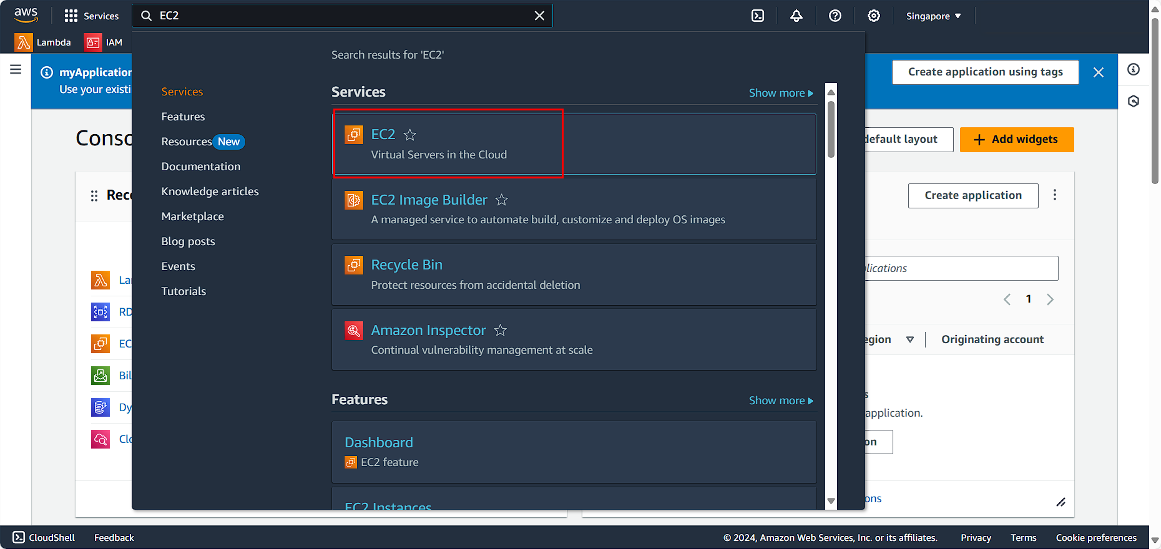This screenshot has width=1161, height=549.
Task: Open the Recycle Bin service result
Action: point(406,265)
